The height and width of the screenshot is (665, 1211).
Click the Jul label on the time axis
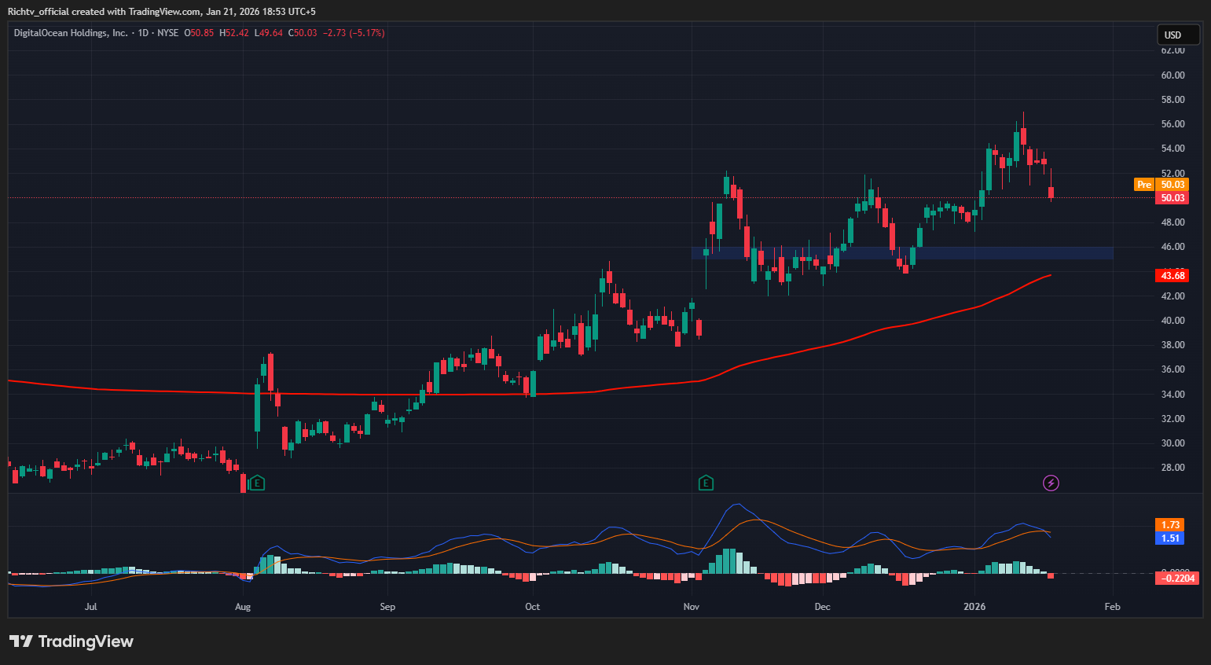point(90,606)
